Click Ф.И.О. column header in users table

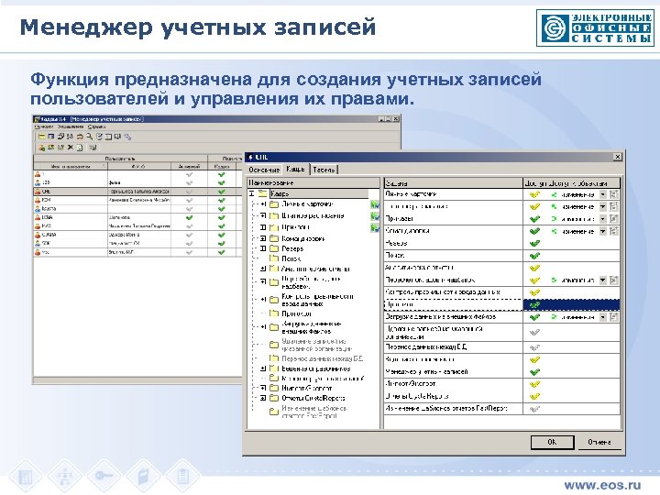coord(139,167)
